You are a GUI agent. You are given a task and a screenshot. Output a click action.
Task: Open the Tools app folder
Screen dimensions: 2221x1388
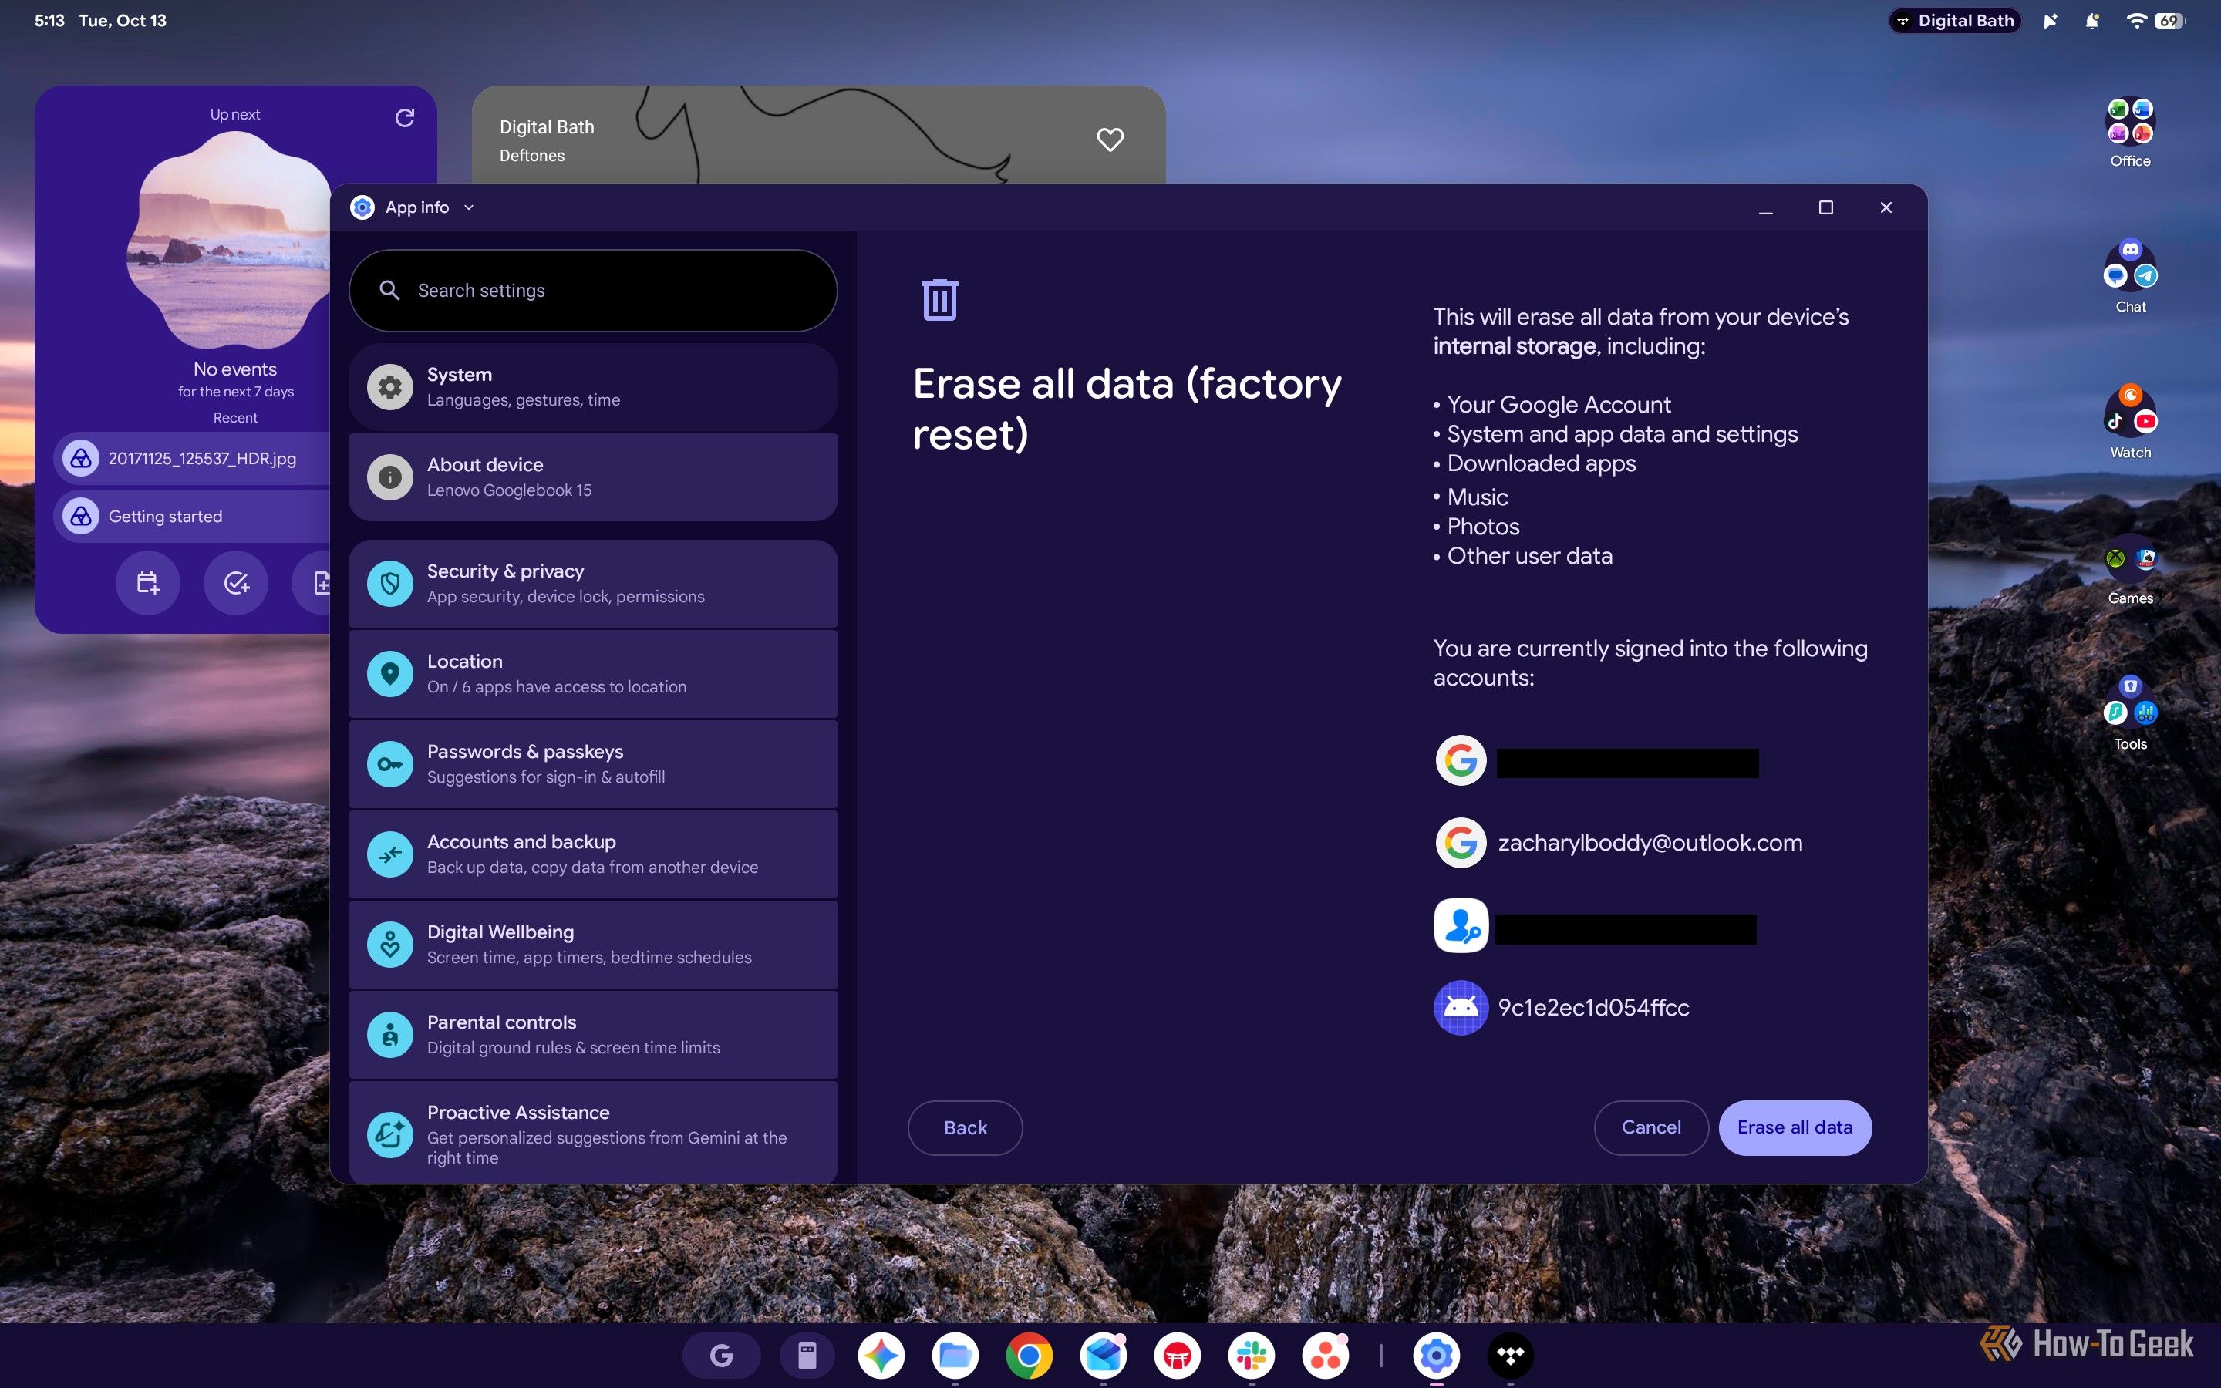pos(2129,714)
